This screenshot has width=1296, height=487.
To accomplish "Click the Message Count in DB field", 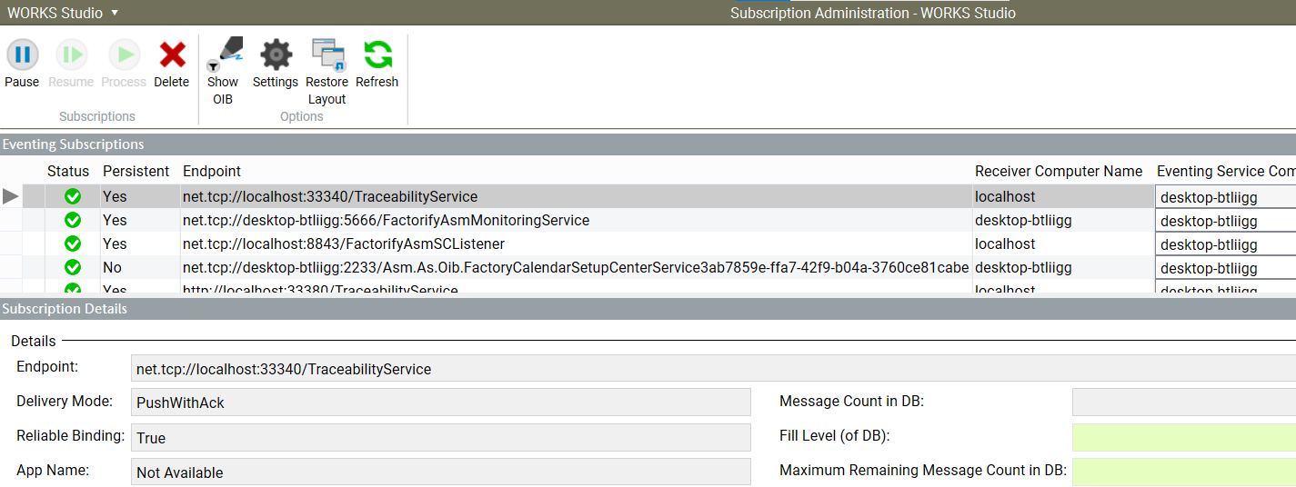I will 1184,403.
